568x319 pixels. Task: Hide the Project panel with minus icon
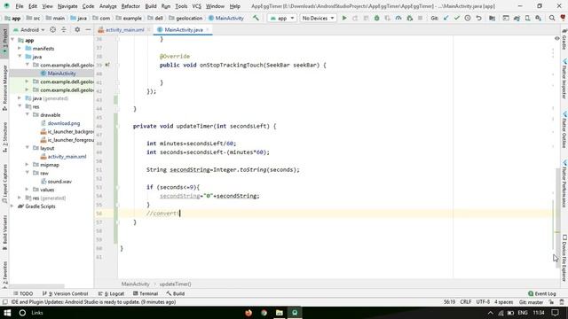[88, 29]
